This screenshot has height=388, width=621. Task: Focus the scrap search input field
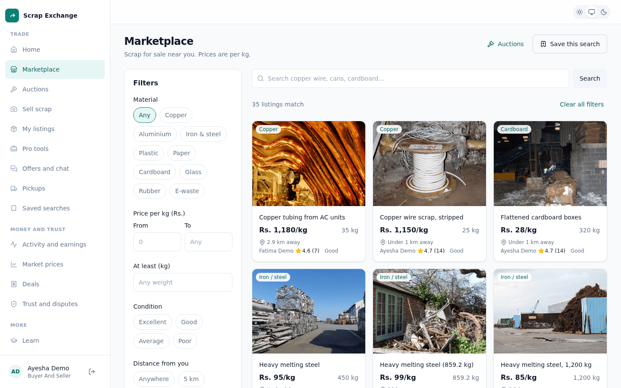(411, 78)
